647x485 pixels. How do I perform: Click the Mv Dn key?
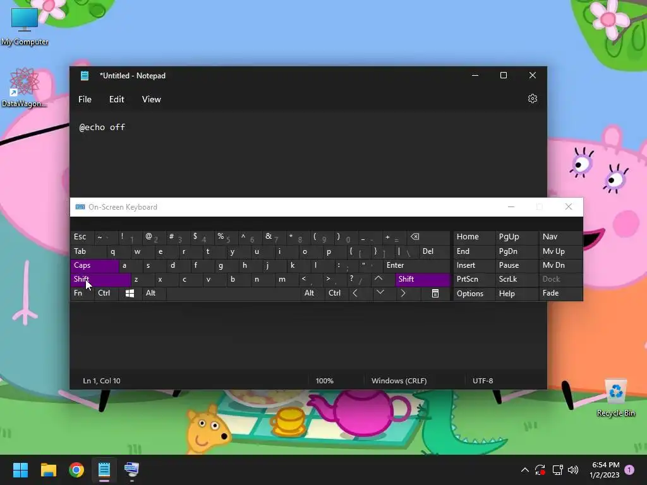(x=561, y=266)
